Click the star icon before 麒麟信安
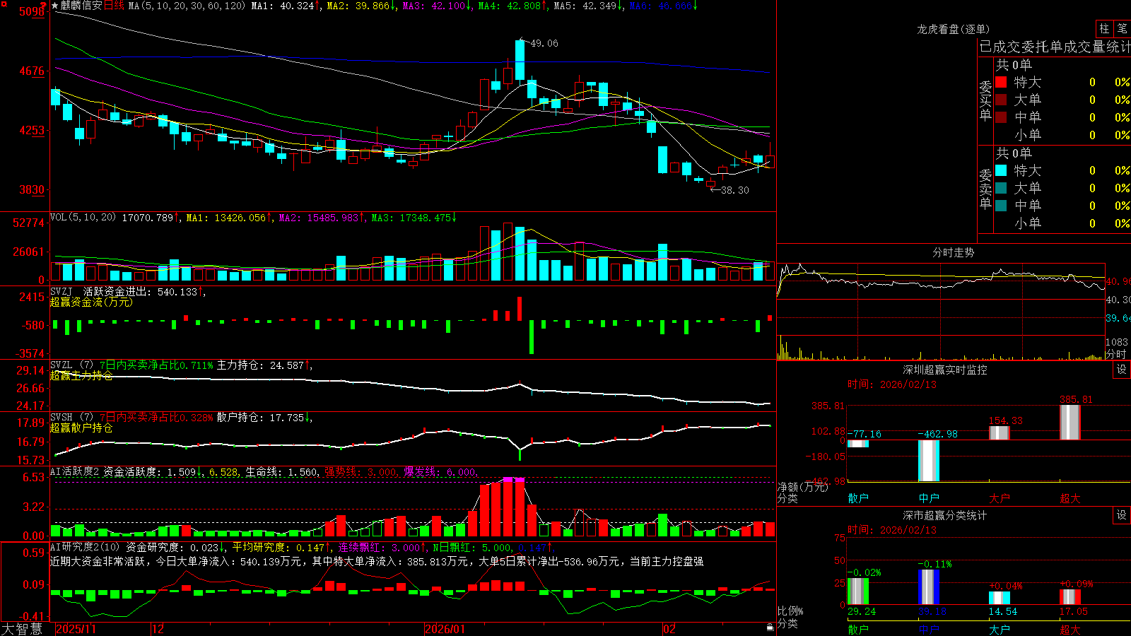The image size is (1131, 636). (54, 6)
